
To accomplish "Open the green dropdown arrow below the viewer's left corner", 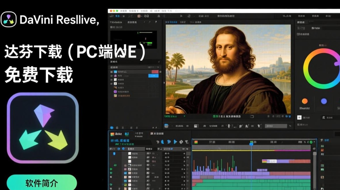I will 184,116.
